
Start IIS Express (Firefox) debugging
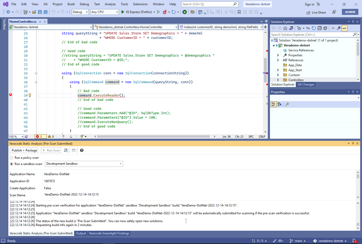(137, 12)
